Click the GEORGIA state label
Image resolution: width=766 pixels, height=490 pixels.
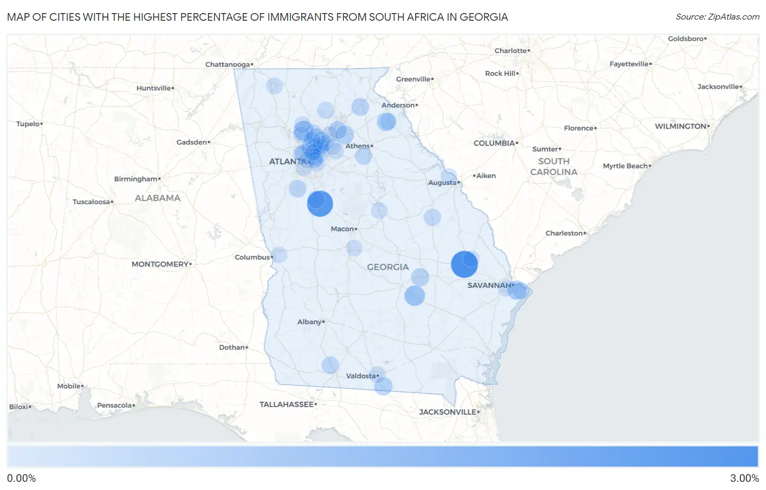[x=388, y=267]
